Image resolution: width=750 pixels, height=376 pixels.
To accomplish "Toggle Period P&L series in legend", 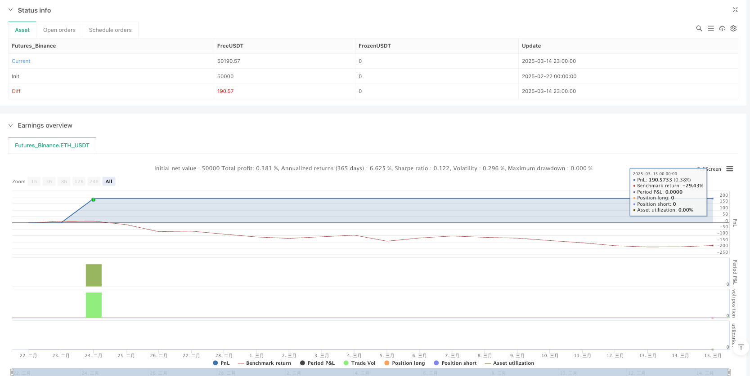I will pos(317,363).
